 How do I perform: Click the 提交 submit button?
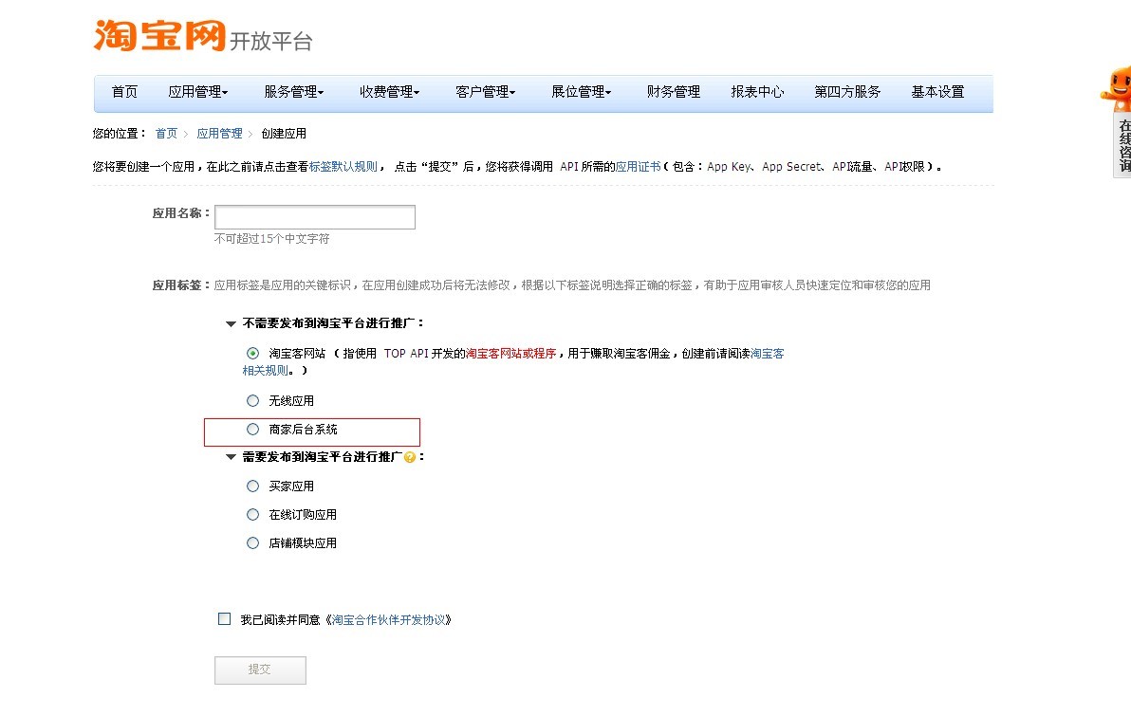coord(260,670)
